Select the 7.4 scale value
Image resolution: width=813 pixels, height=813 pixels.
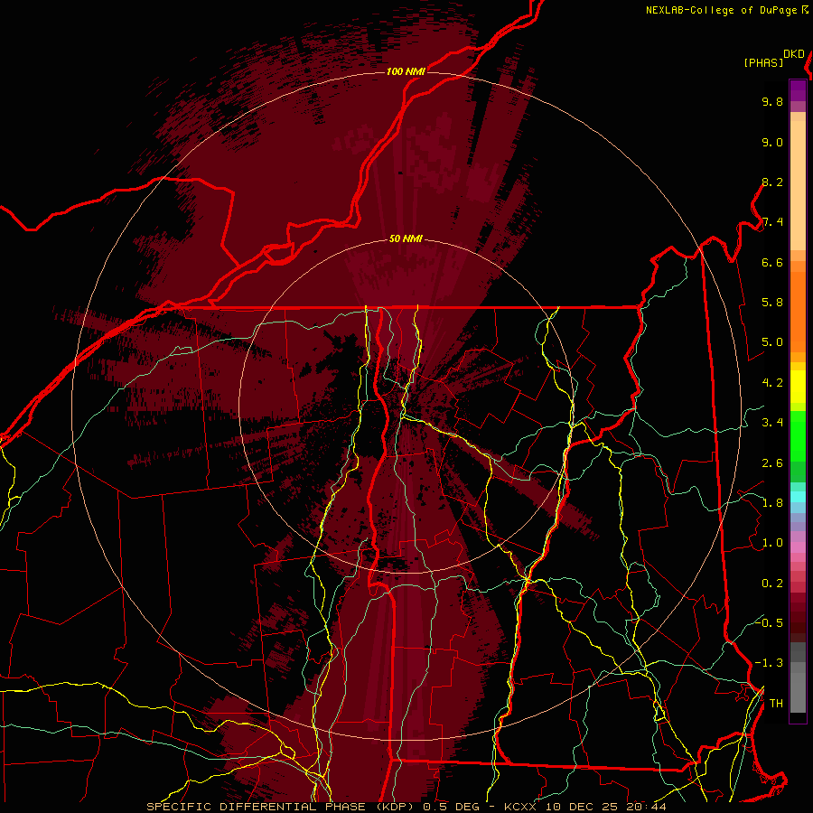coord(772,222)
